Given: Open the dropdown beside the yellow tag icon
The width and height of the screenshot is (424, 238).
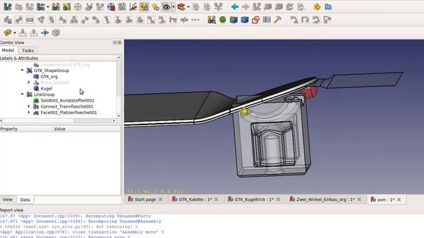Looking at the screenshot, I should click(x=15, y=33).
